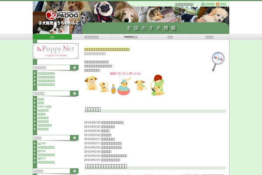
Task: Expand the arrow above the TOP sidebar links
Action: pos(74,138)
